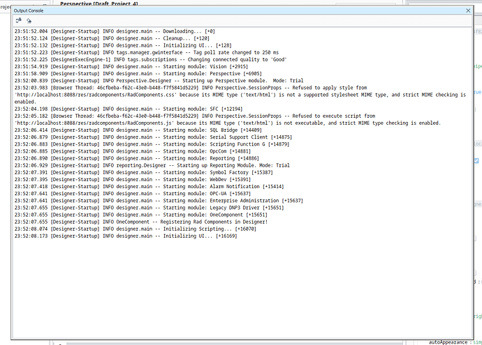Click the RadComponents.js URL line

pyautogui.click(x=228, y=123)
